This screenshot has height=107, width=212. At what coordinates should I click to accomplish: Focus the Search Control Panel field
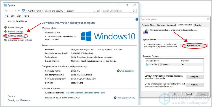tap(119, 11)
